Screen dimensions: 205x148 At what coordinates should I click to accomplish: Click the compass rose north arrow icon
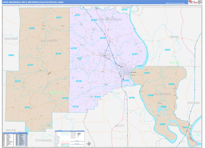tap(89, 144)
